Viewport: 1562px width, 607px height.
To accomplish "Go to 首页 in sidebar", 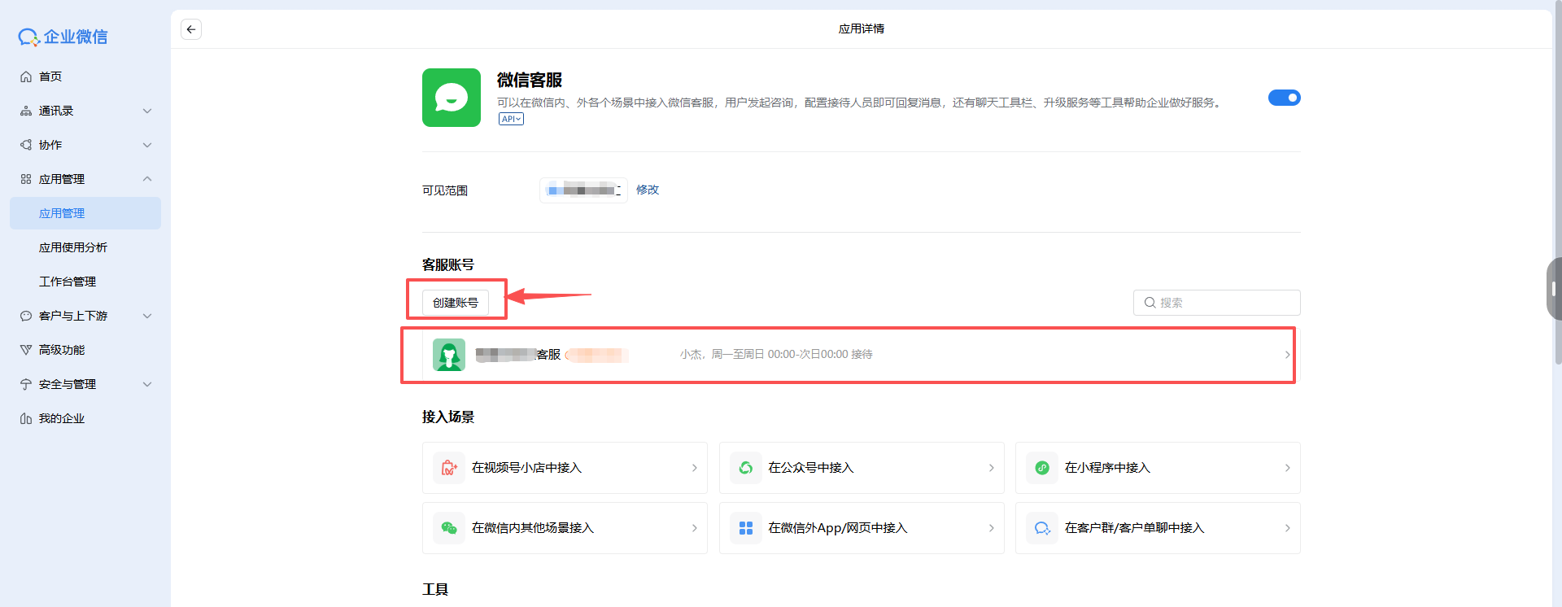I will tap(85, 76).
